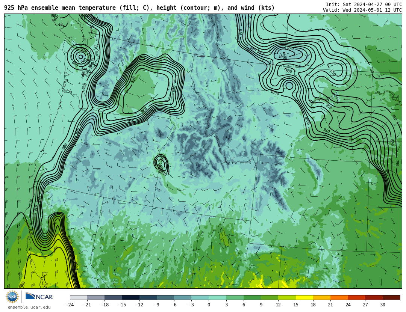This screenshot has width=406, height=312.
Task: Pick the orange swatch between 21 and 24
Action: (x=339, y=297)
